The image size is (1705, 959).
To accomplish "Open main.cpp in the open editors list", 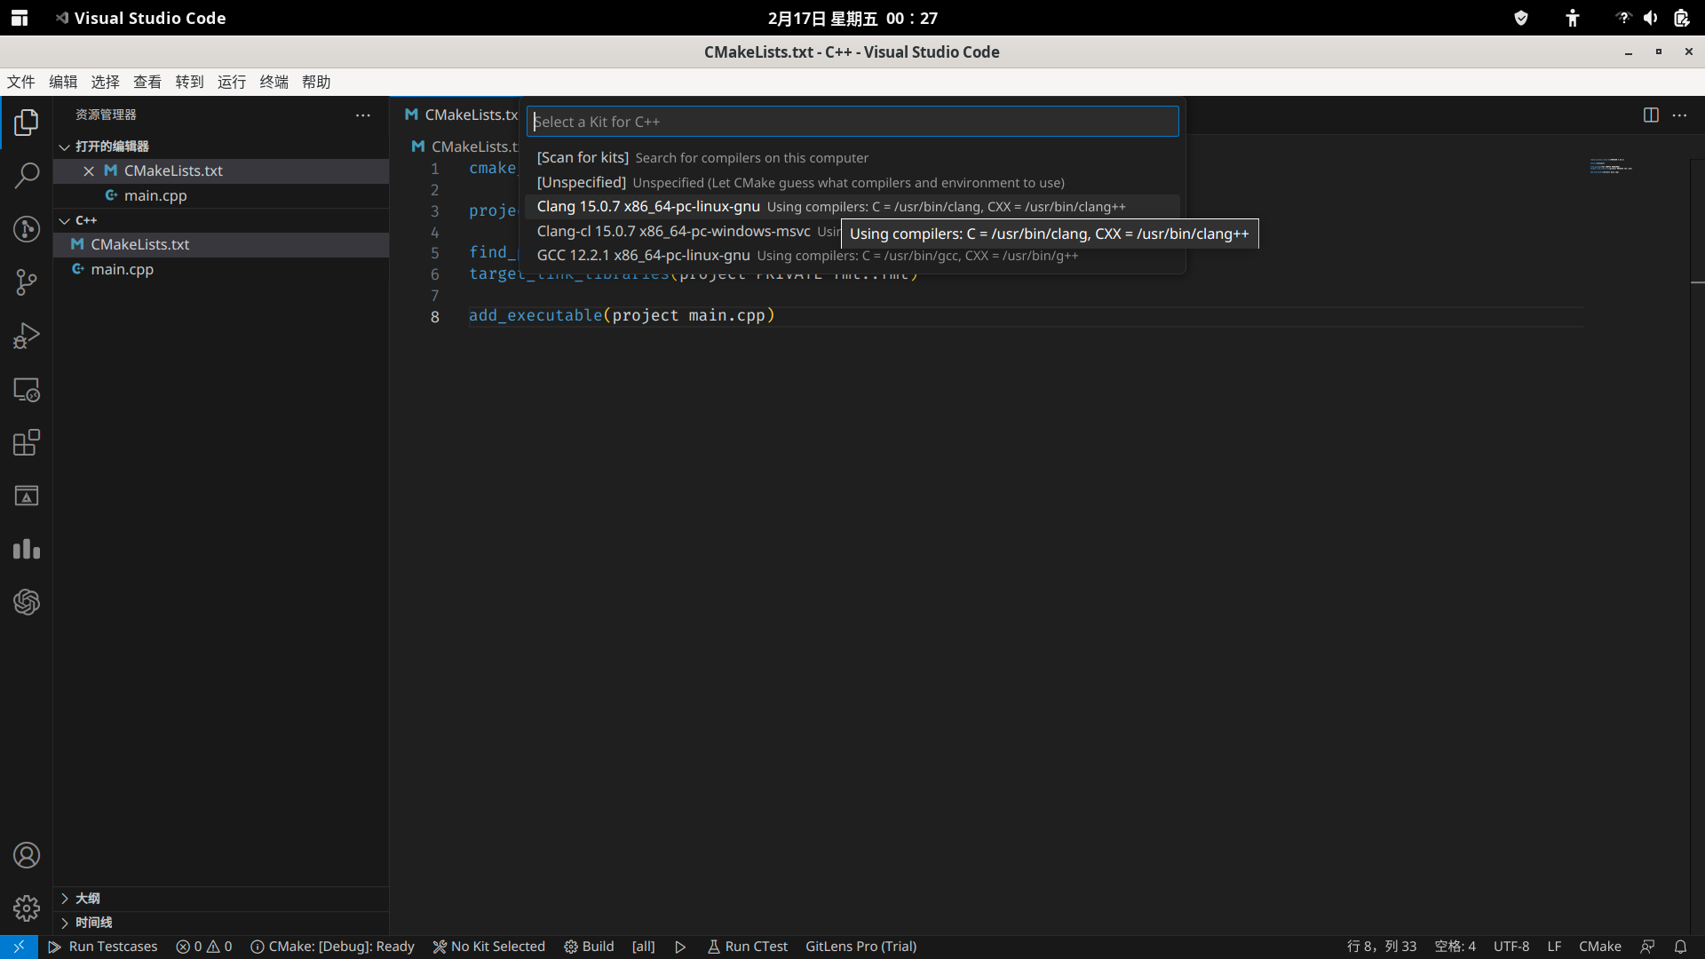I will (x=221, y=196).
